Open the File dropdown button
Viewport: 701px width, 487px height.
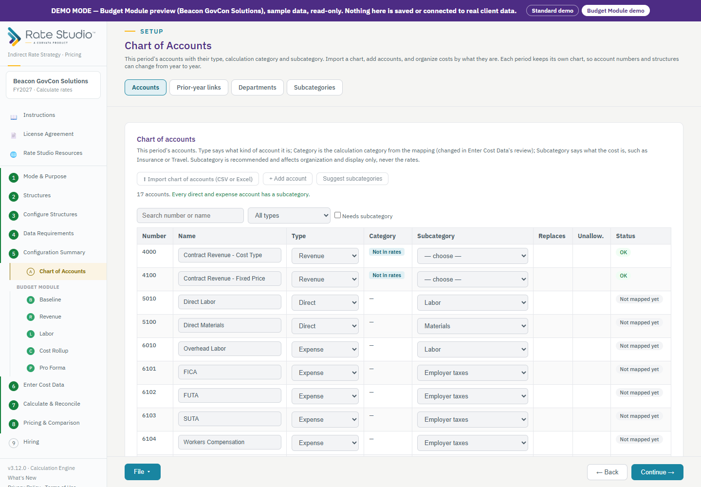coord(143,472)
